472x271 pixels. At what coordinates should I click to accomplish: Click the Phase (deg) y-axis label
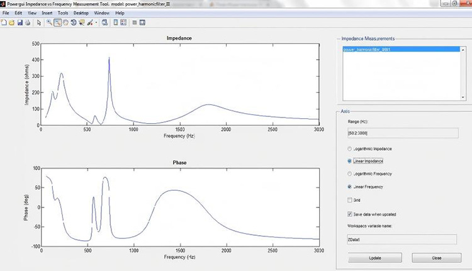pyautogui.click(x=26, y=207)
